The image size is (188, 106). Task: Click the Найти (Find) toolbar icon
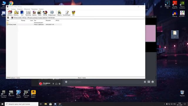click(39, 13)
